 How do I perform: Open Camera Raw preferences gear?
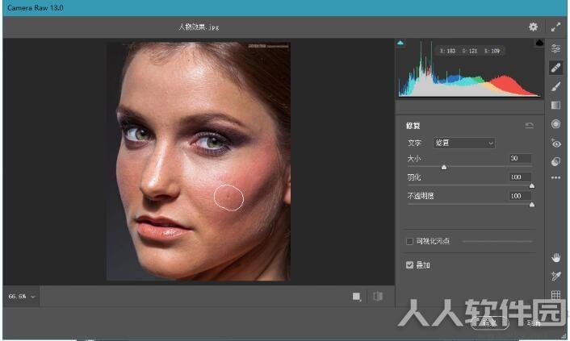coord(533,27)
